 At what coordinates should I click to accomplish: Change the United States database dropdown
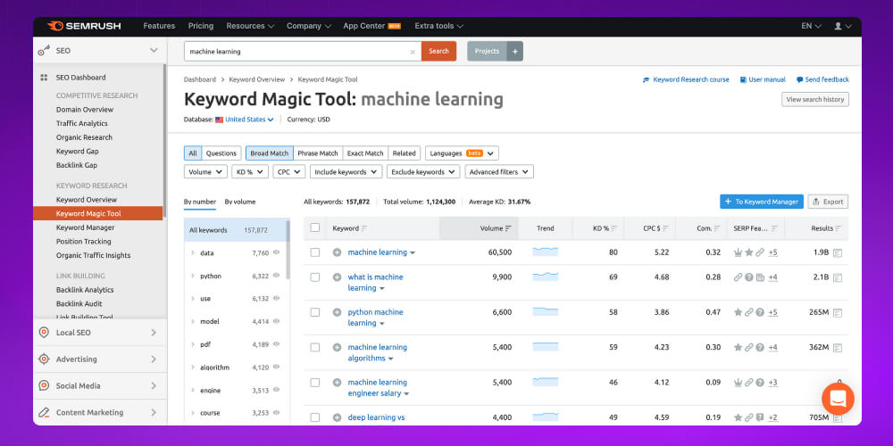tap(249, 120)
